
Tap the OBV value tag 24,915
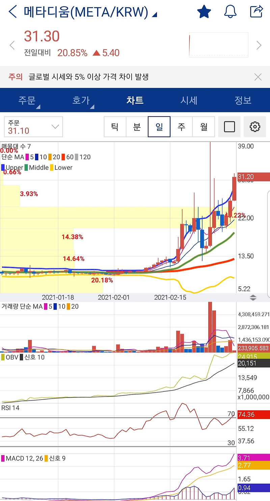(x=253, y=357)
